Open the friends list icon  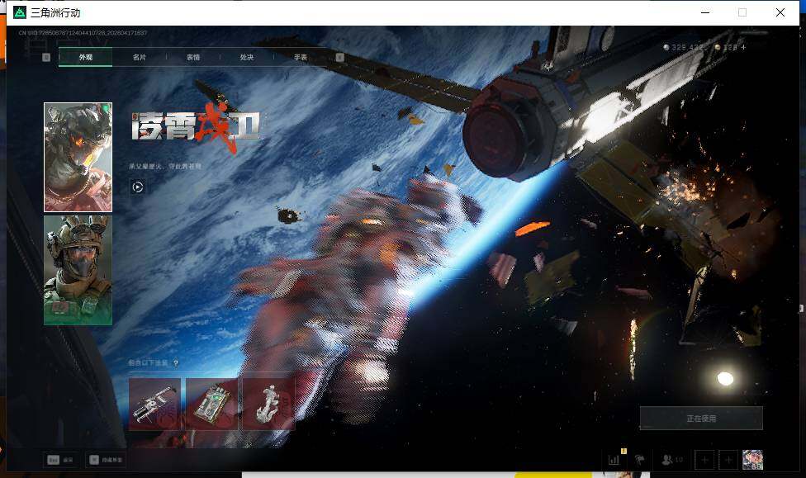[671, 460]
